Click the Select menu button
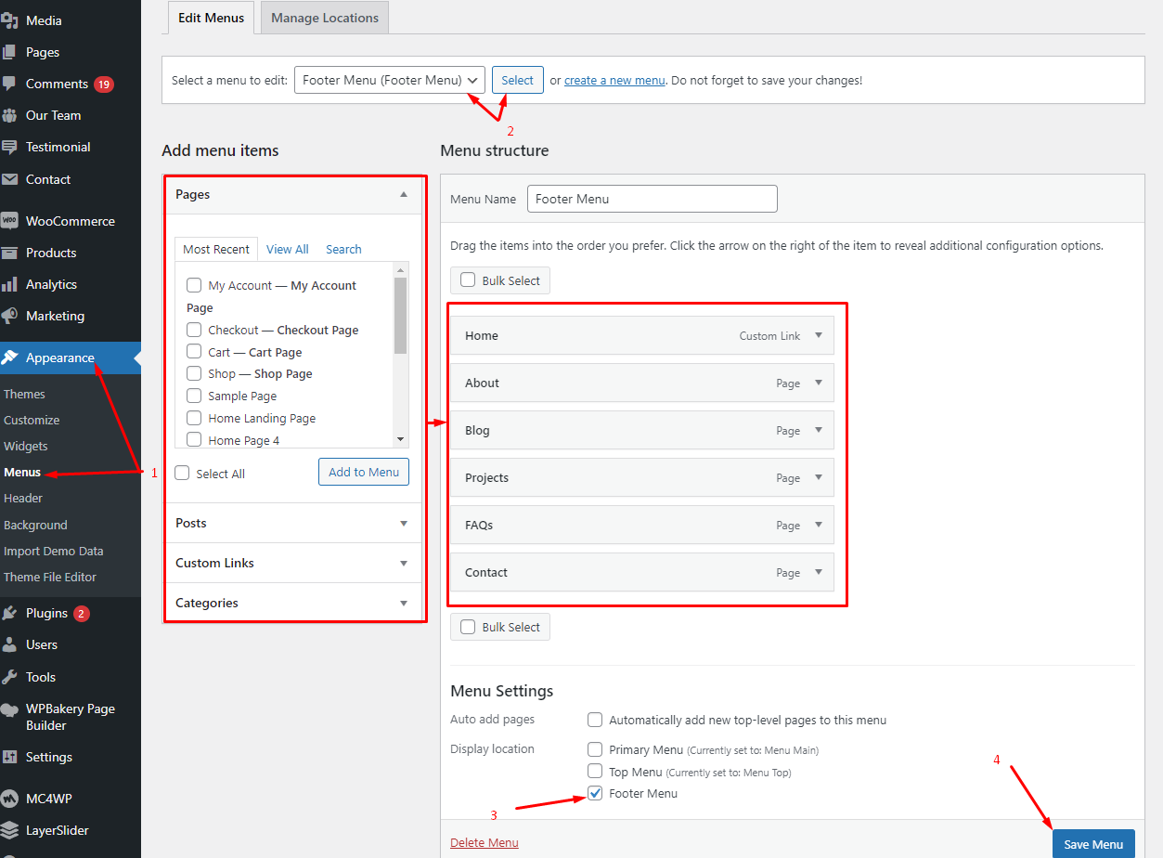Screen dimensions: 1163x858 point(518,80)
